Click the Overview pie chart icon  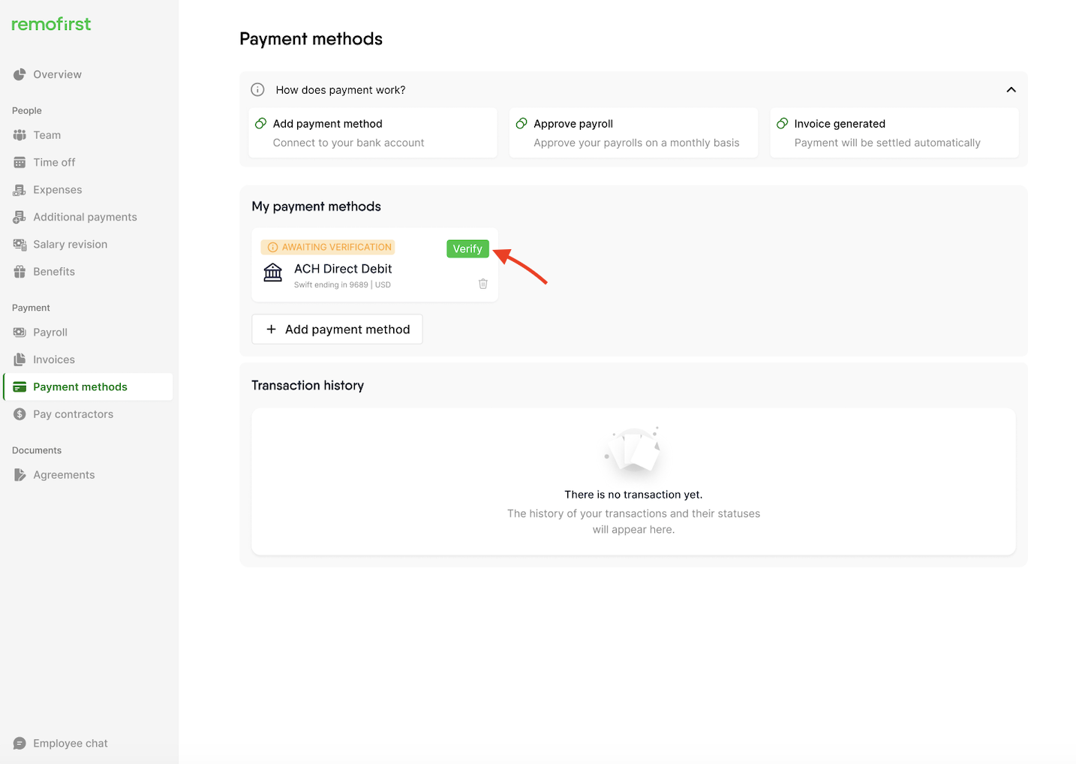pyautogui.click(x=20, y=74)
